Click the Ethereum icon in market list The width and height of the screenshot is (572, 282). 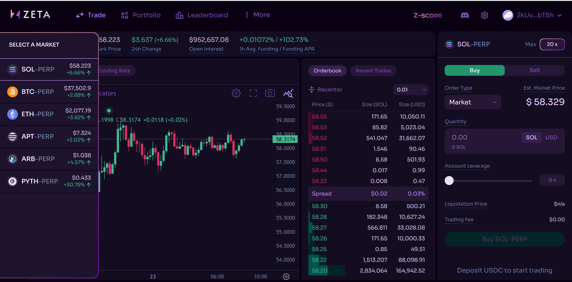coord(13,114)
